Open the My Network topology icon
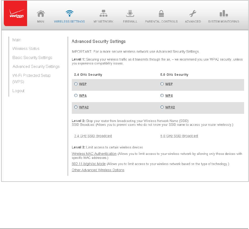 pos(104,13)
